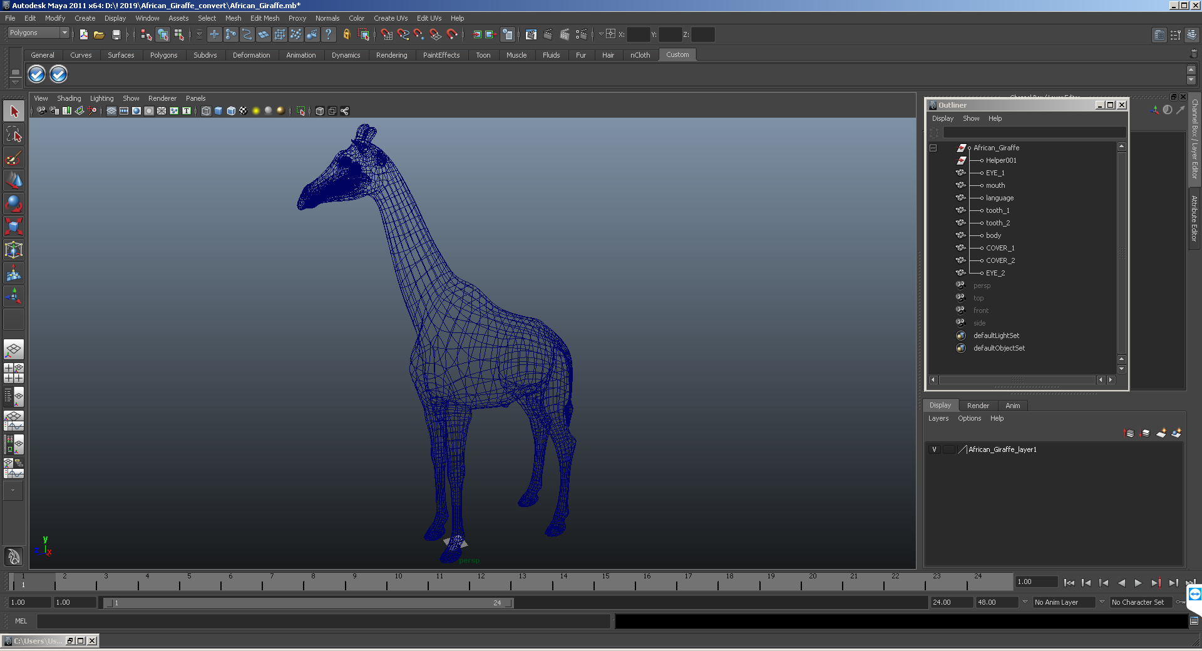Select the Rotate tool sphere icon
Viewport: 1202px width, 651px height.
(14, 203)
